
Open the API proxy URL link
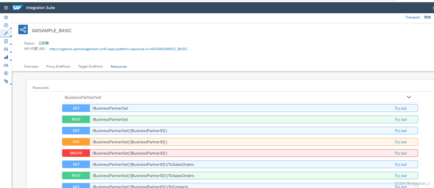(x=119, y=49)
